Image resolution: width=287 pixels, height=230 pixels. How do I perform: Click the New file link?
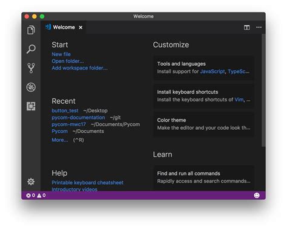61,54
